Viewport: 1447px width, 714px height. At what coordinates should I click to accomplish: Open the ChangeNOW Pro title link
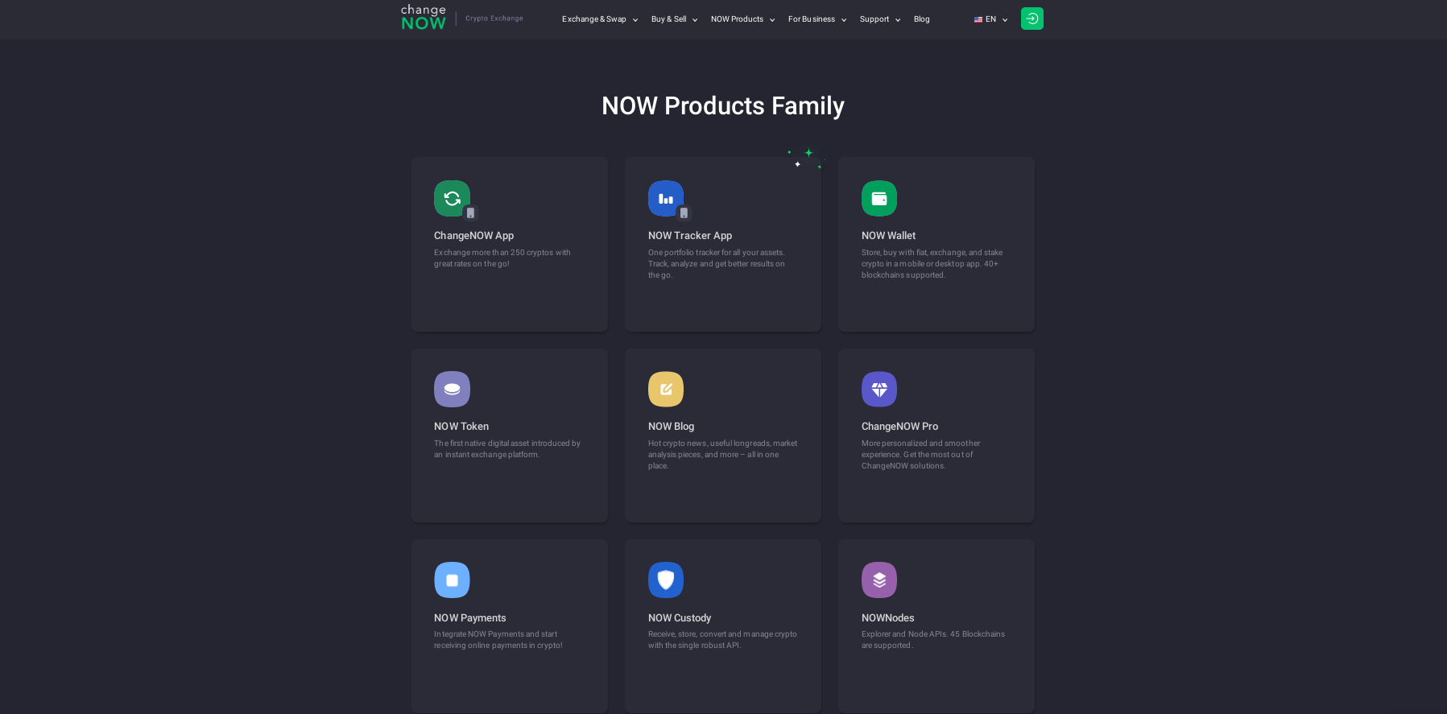tap(899, 427)
